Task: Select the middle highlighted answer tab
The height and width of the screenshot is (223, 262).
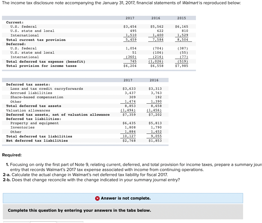Action: 43,222
